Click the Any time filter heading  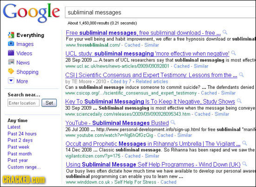point(18,120)
